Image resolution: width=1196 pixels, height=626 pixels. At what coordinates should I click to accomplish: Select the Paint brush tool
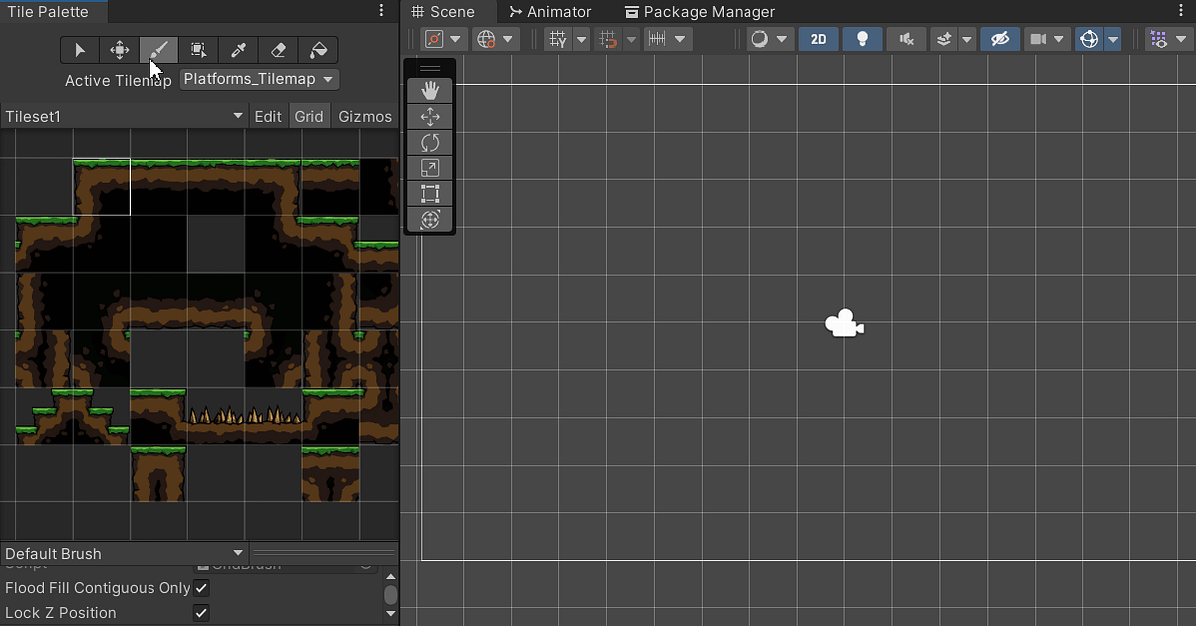click(x=159, y=50)
